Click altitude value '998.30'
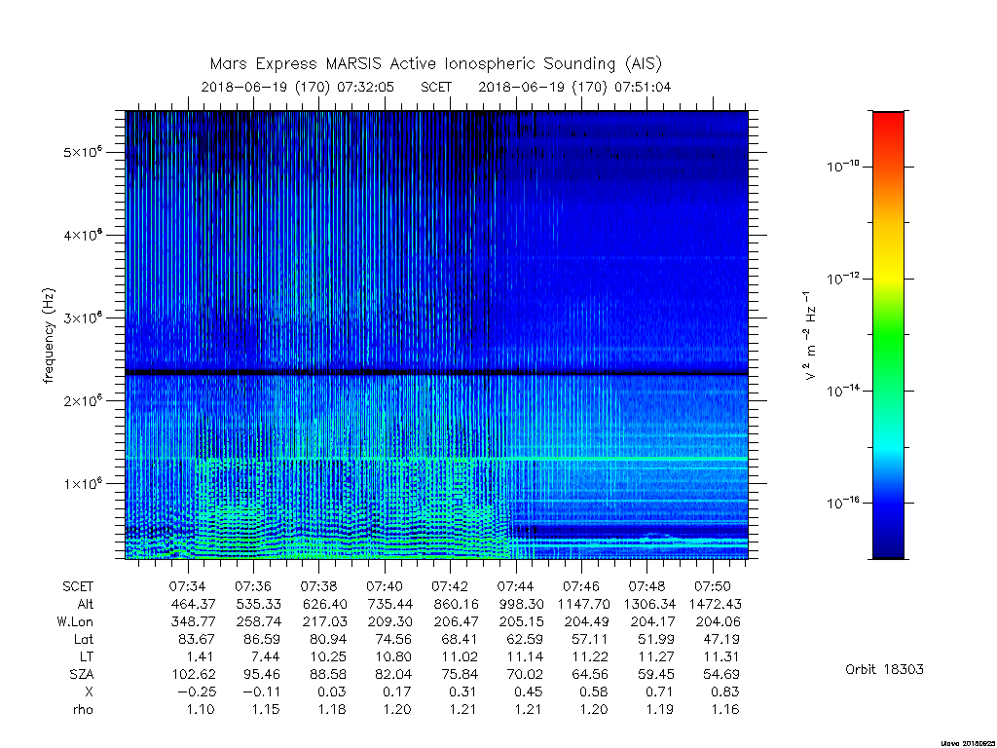Image resolution: width=997 pixels, height=748 pixels. click(x=522, y=604)
